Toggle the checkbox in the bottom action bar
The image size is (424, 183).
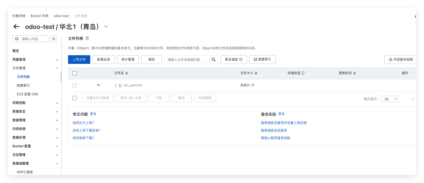point(75,98)
